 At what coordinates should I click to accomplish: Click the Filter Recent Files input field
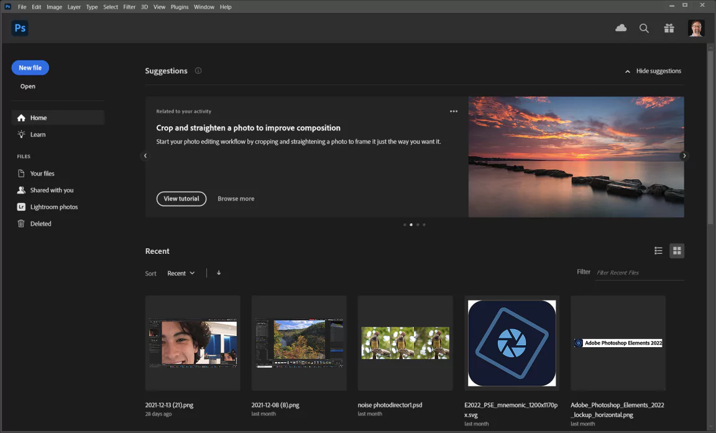click(x=639, y=272)
